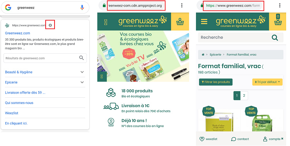Go to results page 2
Viewport: 290px width, 146px height.
[x=244, y=95]
